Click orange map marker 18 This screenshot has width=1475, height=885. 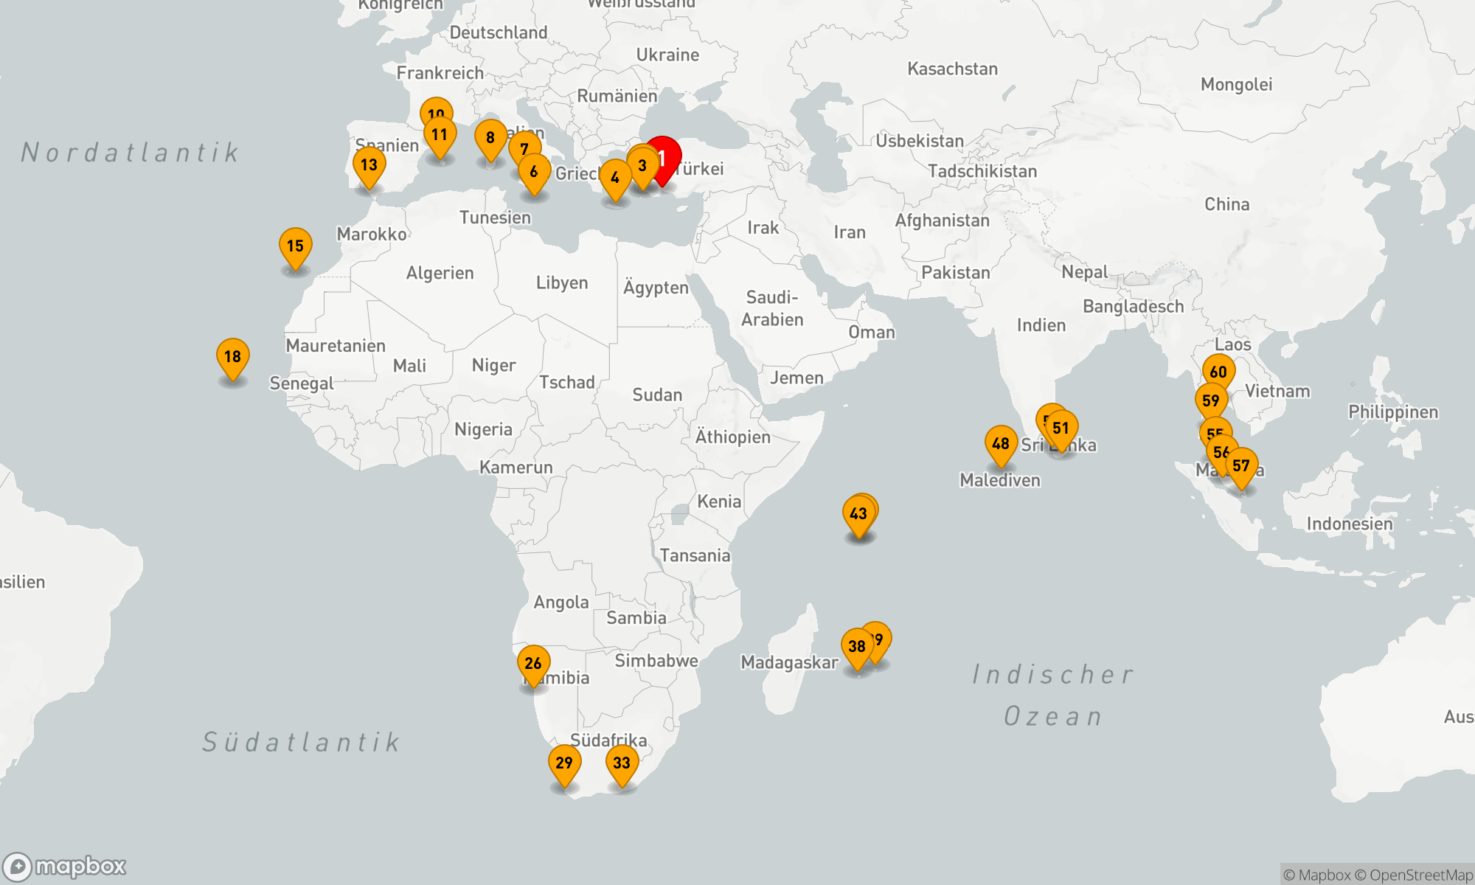pyautogui.click(x=232, y=356)
